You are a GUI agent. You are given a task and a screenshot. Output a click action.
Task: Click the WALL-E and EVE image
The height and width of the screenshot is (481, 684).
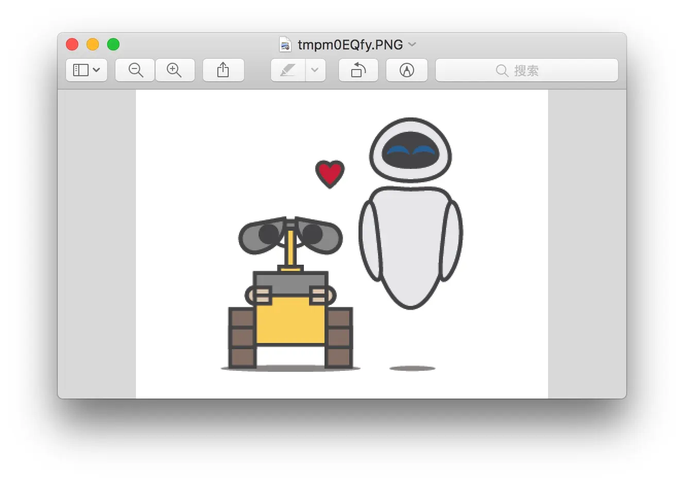coord(342,244)
